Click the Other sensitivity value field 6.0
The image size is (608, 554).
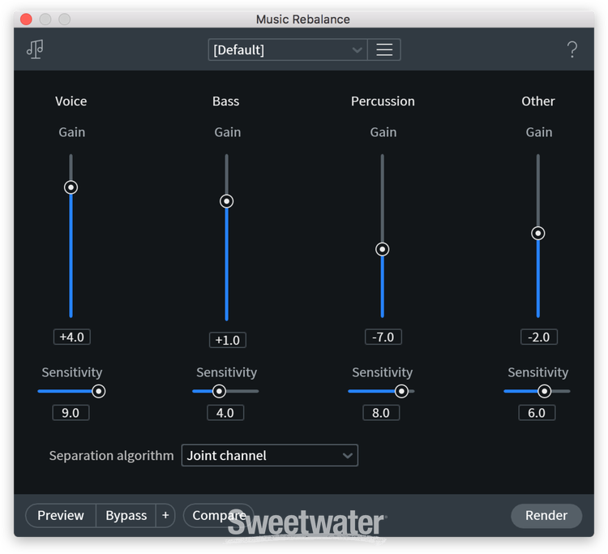tap(537, 413)
